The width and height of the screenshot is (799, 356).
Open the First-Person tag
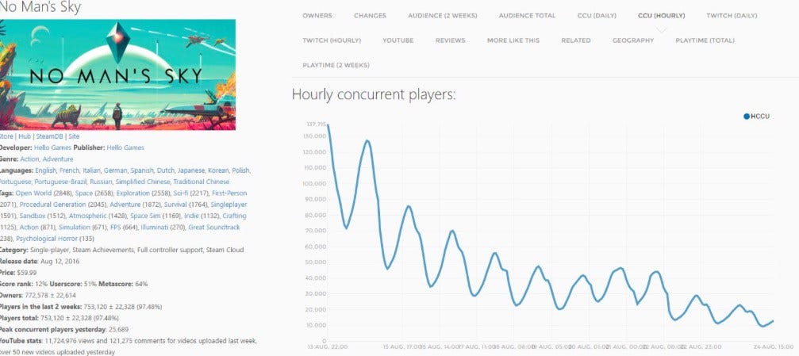tap(229, 193)
